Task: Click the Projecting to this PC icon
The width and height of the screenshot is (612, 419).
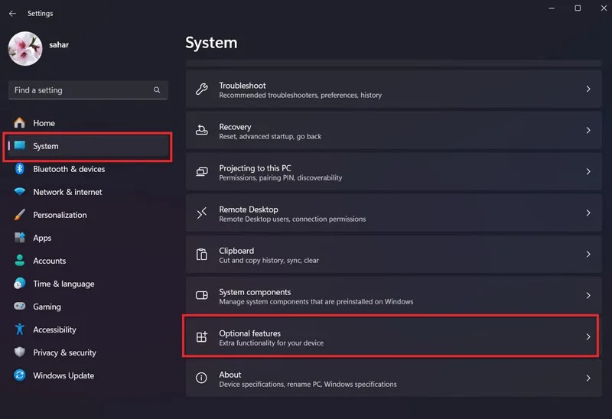Action: tap(201, 172)
